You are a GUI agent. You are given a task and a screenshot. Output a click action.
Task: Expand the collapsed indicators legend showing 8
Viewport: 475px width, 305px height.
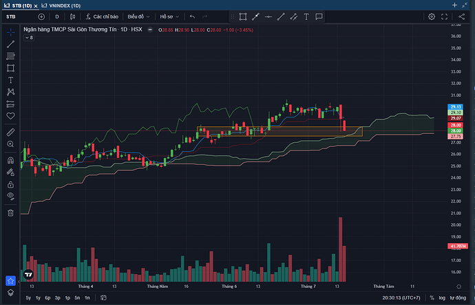[x=29, y=38]
